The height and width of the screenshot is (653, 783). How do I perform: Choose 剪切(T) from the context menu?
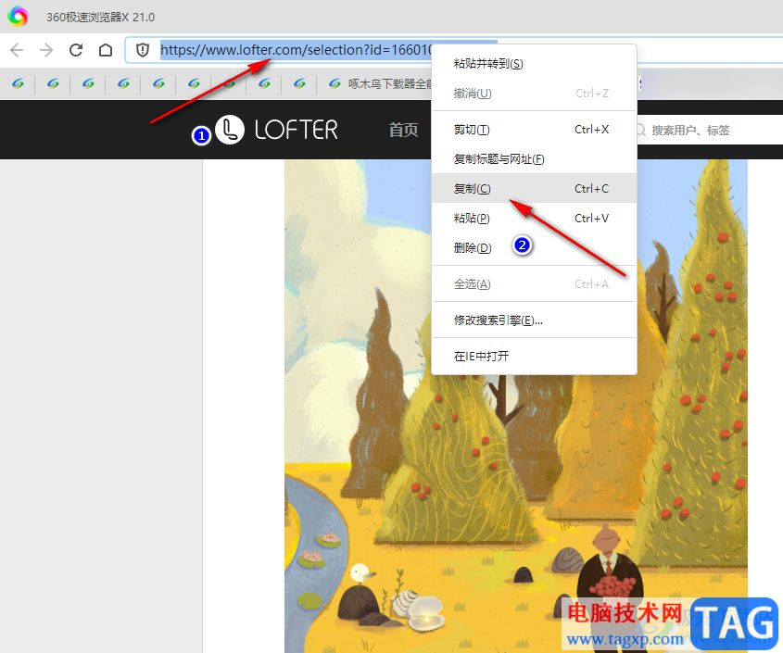(x=534, y=130)
